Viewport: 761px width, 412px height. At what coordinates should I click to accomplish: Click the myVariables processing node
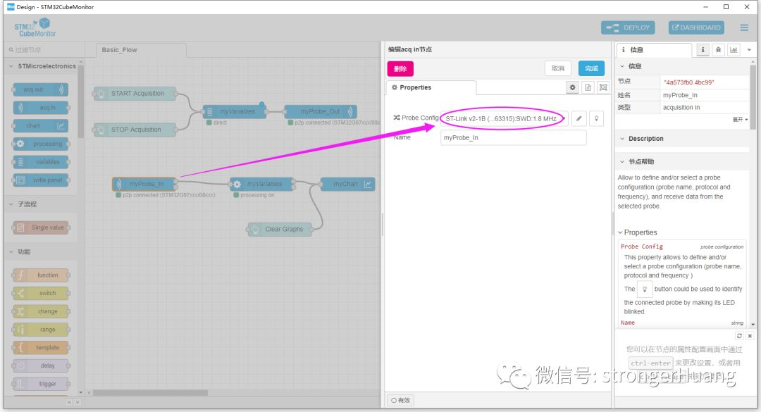coord(262,185)
